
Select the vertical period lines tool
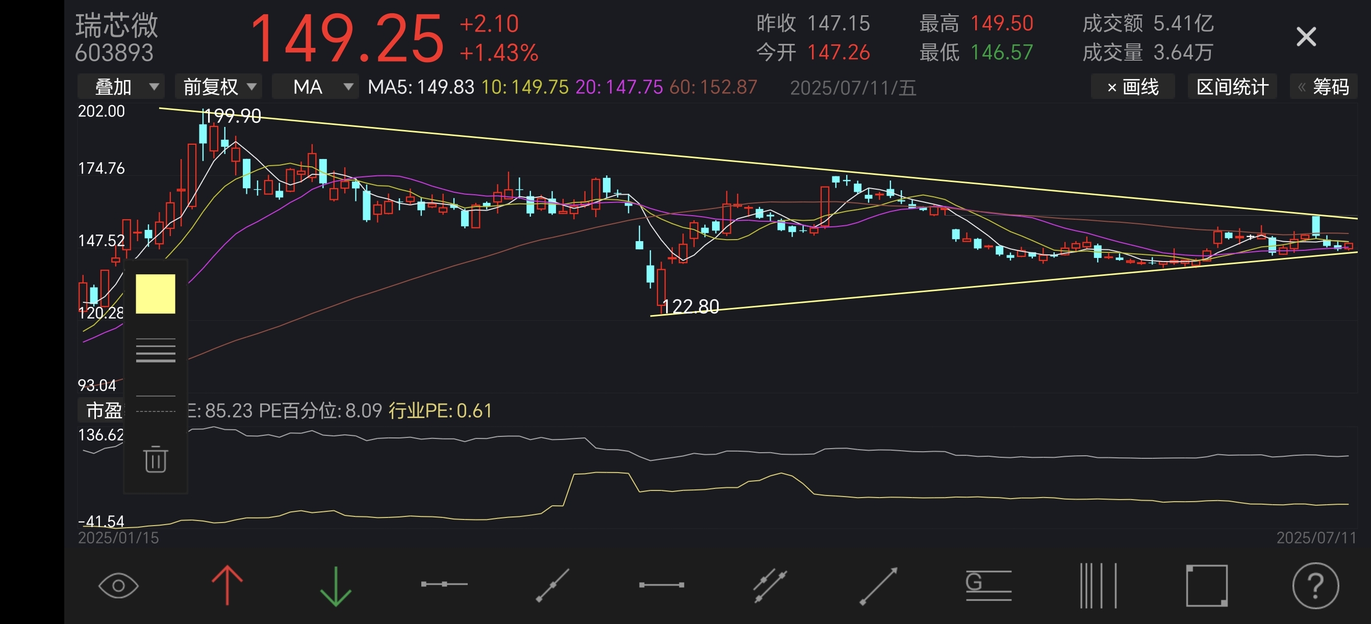click(x=1098, y=585)
